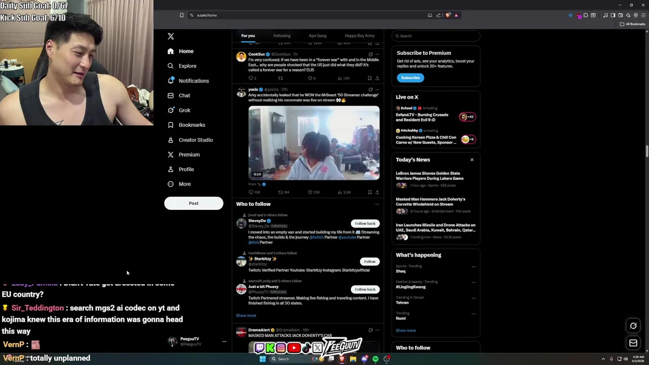Open Discord from the taskbar
Screen dimensions: 649x365
point(364,359)
